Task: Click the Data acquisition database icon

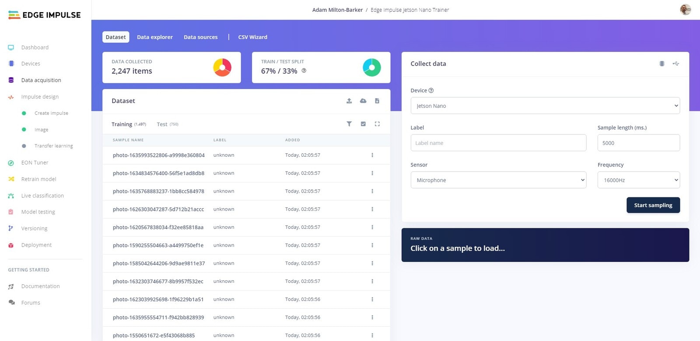Action: pyautogui.click(x=11, y=80)
